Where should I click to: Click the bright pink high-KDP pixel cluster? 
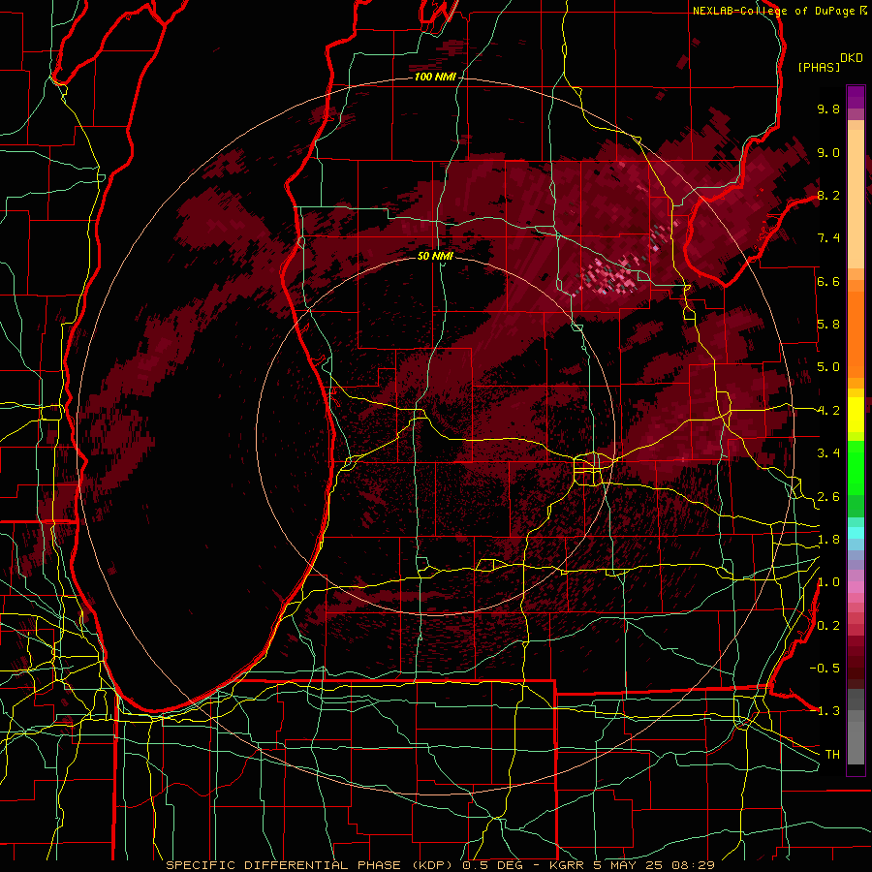click(x=611, y=275)
